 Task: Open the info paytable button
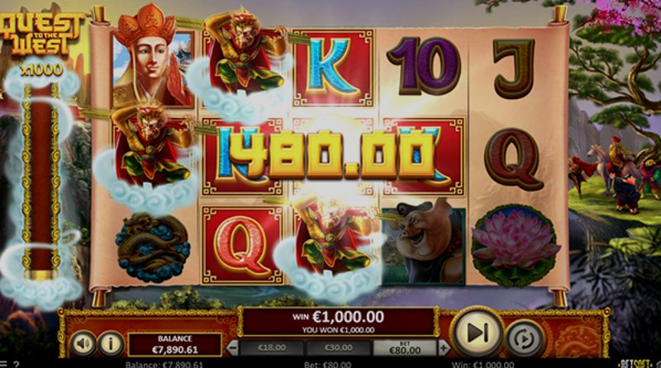111,343
